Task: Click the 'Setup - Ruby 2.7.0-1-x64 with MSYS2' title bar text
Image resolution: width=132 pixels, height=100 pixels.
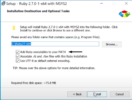Action: [37, 4]
